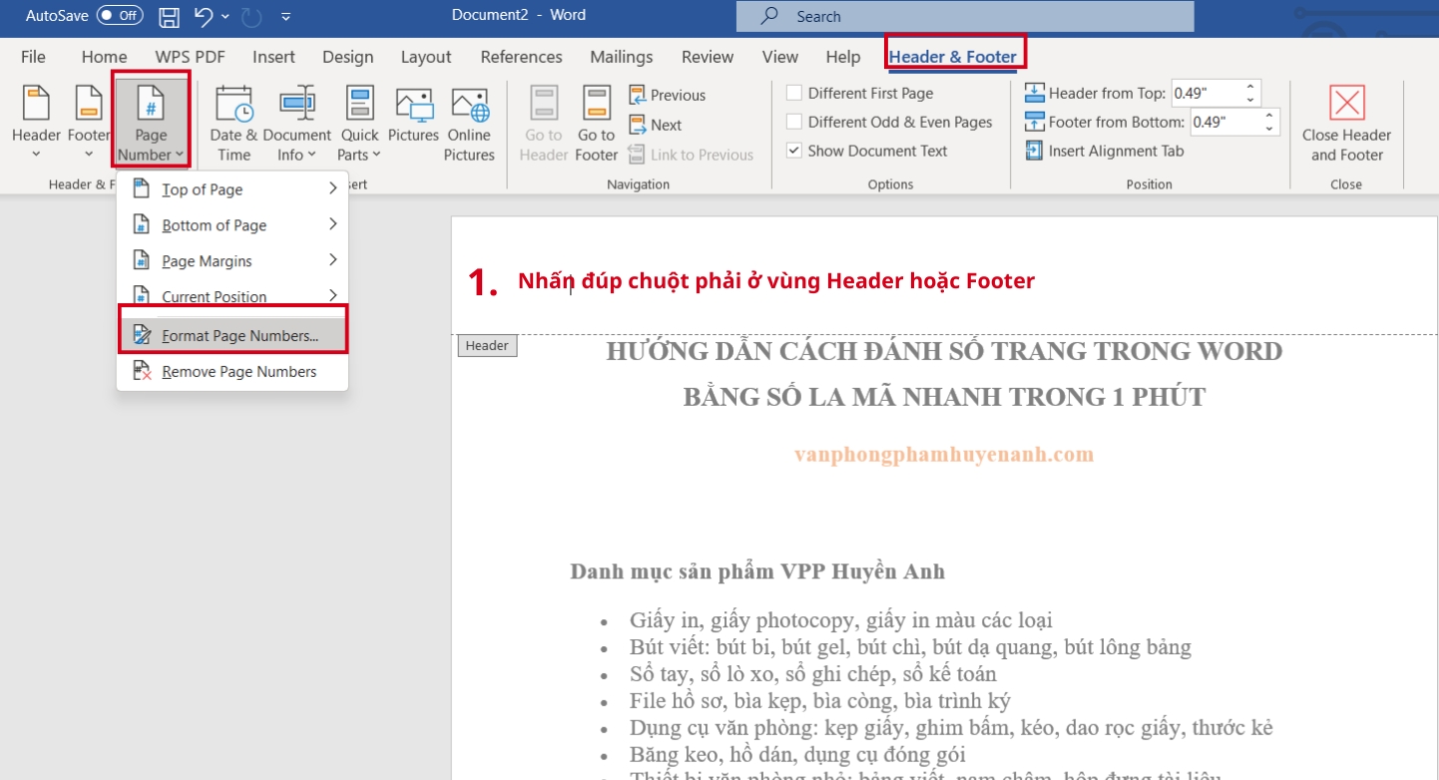Screen dimensions: 1439x780
Task: Switch to the View tab
Action: pyautogui.click(x=779, y=57)
